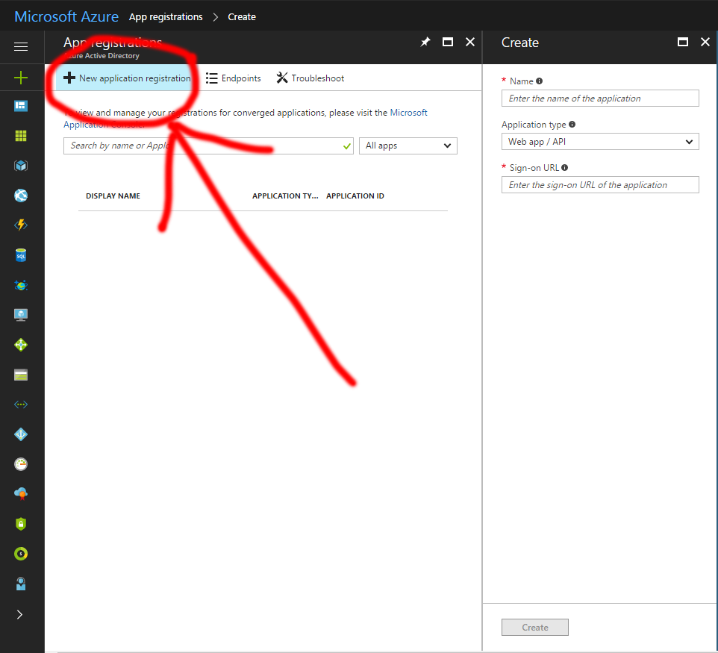Screen dimensions: 718x653
Task: Close the Create blade
Action: (x=705, y=42)
